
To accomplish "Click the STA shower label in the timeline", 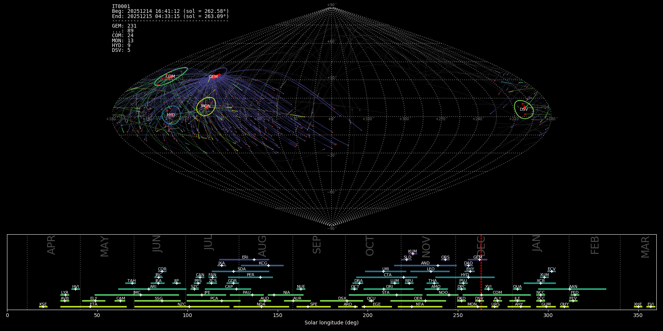I will click(386, 293).
